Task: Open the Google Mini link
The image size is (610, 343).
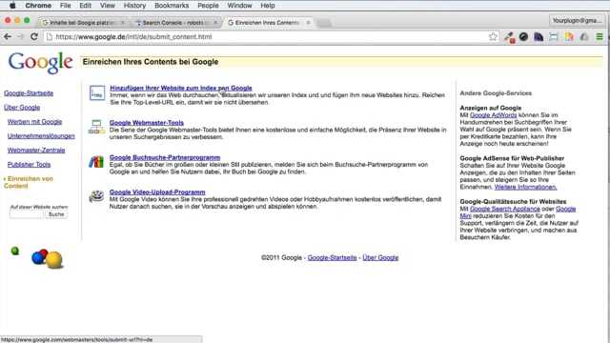Action: point(565,209)
